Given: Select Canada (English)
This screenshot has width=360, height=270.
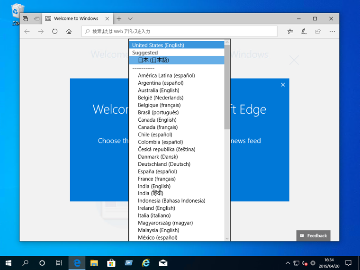Looking at the screenshot, I should (x=177, y=120).
